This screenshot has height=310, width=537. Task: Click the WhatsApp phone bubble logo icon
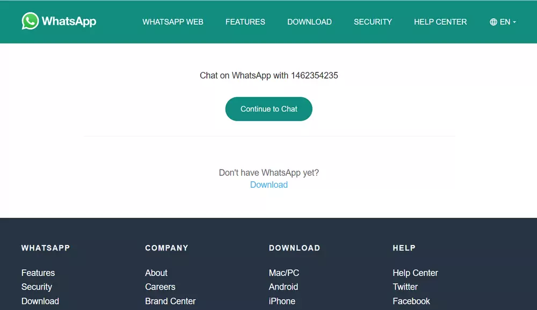click(30, 21)
